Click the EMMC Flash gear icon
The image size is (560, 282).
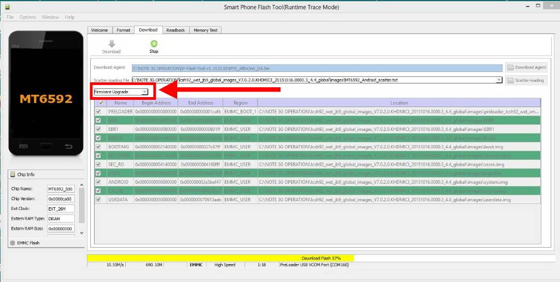[13, 243]
